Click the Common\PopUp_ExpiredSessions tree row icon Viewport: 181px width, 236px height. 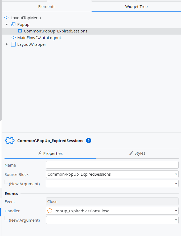[20, 31]
